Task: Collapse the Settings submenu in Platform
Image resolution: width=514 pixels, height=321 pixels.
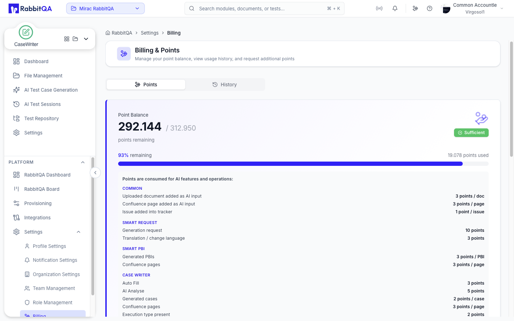Action: (79, 232)
